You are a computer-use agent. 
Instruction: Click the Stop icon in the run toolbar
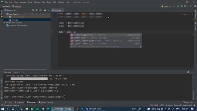[x=191, y=6]
